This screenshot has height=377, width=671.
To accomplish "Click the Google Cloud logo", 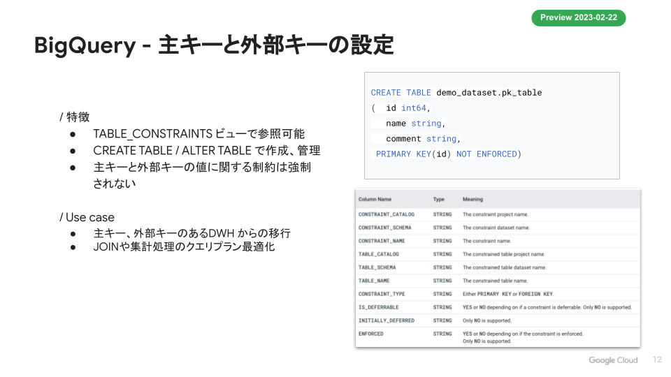I will 613,360.
